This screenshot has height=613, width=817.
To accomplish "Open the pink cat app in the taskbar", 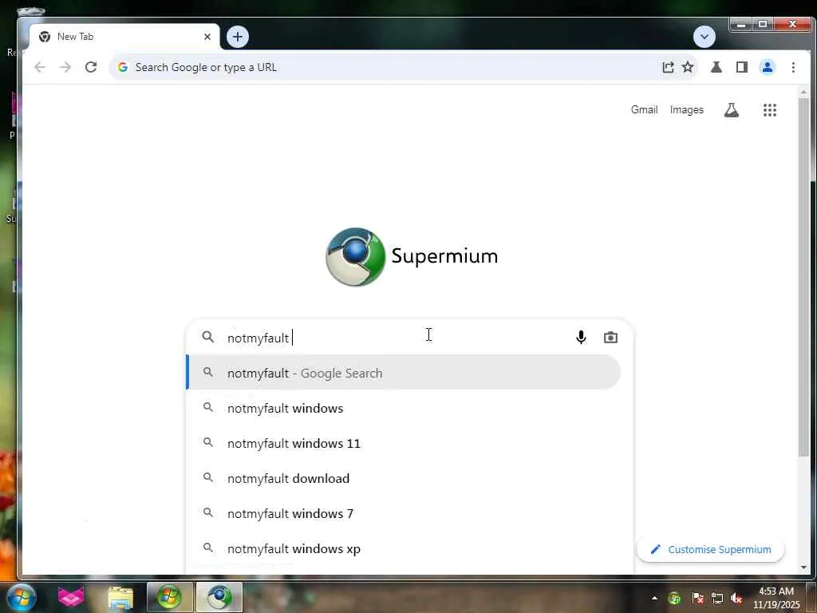I will 71,597.
